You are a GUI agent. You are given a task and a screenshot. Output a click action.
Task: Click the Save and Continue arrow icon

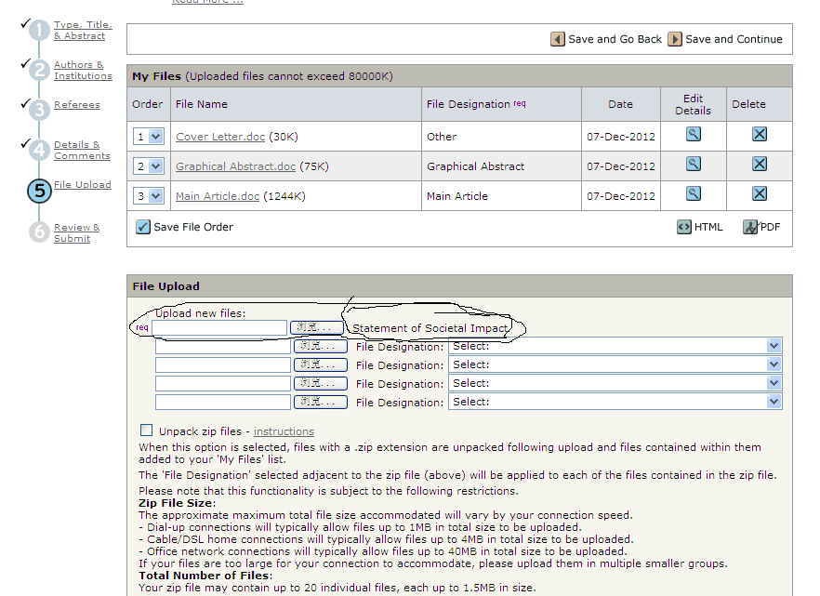pos(675,39)
